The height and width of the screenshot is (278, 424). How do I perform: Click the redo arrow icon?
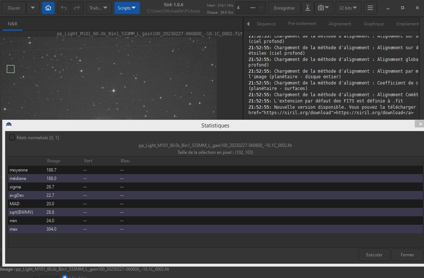coord(77,8)
